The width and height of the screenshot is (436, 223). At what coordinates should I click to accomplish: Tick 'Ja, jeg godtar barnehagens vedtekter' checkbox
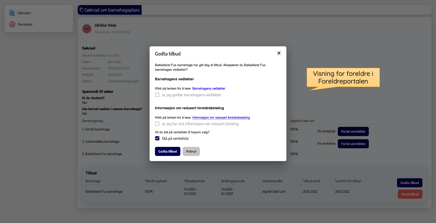tap(157, 95)
